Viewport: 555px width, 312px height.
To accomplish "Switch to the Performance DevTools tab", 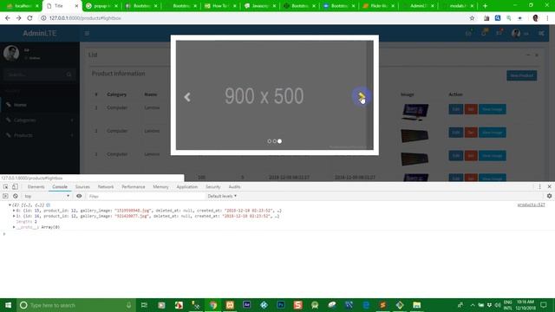I will coord(133,187).
